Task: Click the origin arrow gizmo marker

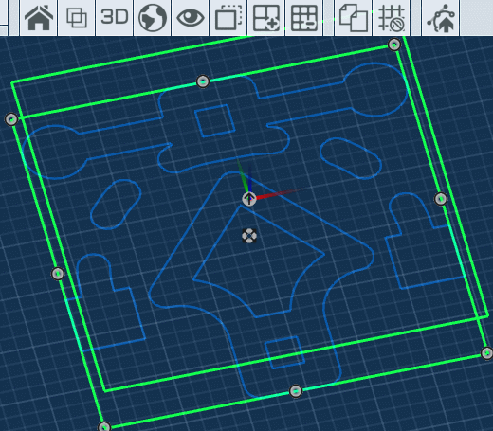Action: click(249, 199)
